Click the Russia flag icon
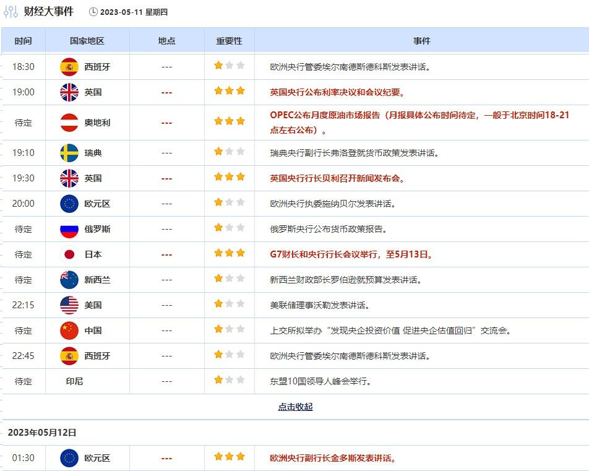589x471 pixels. coord(69,229)
